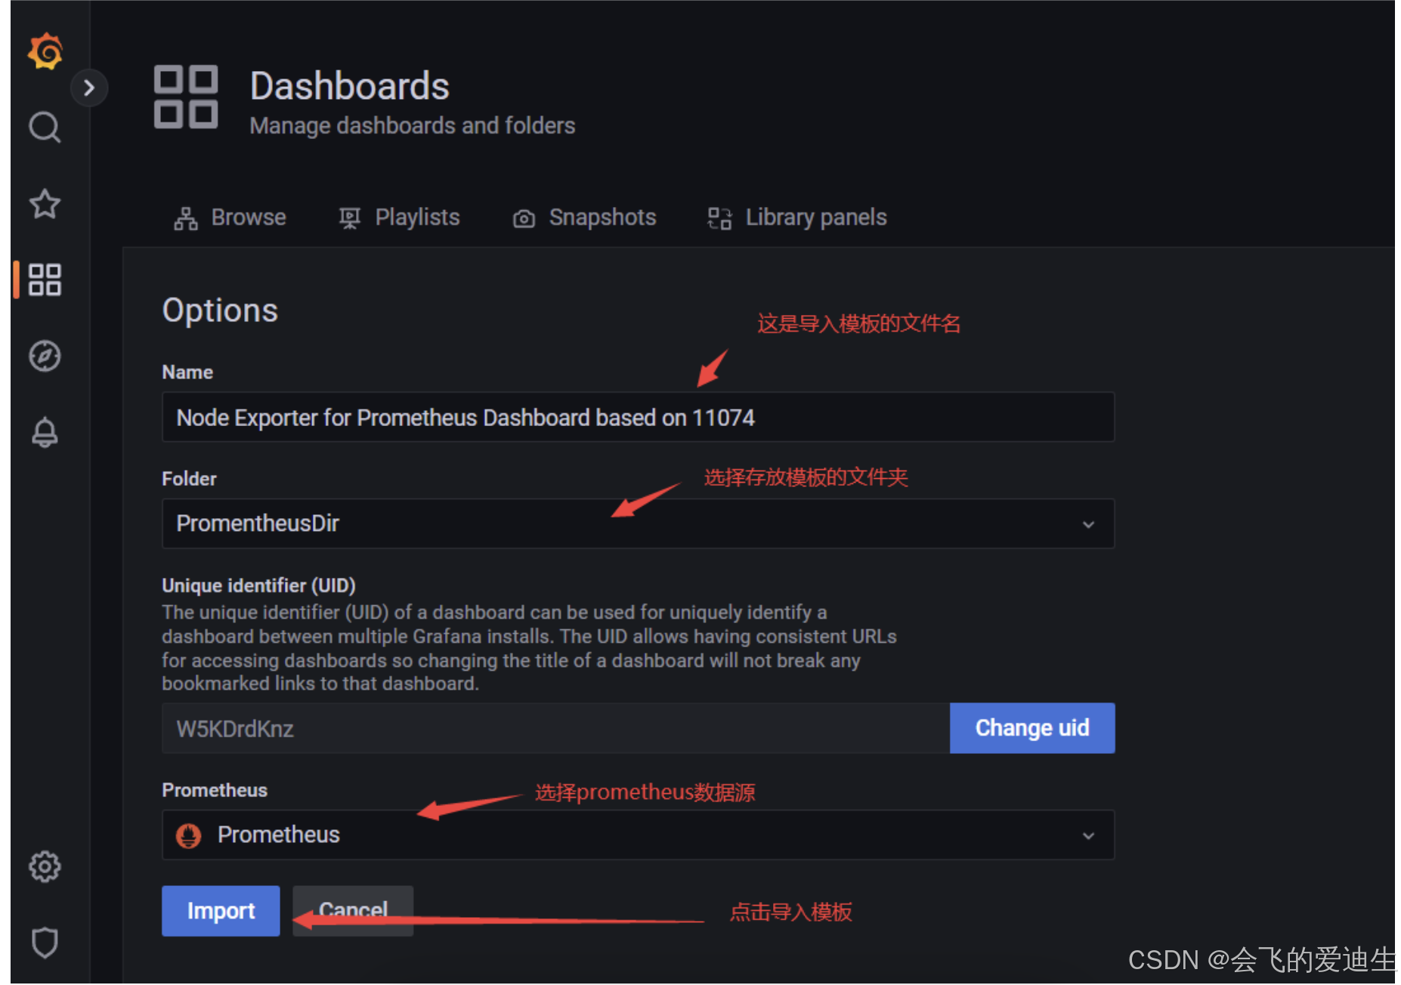
Task: Switch to the Library panels tab
Action: (797, 218)
